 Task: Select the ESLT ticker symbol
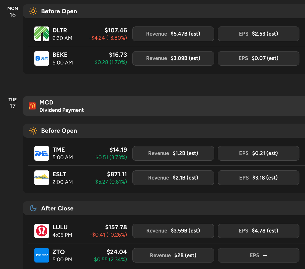(x=59, y=174)
